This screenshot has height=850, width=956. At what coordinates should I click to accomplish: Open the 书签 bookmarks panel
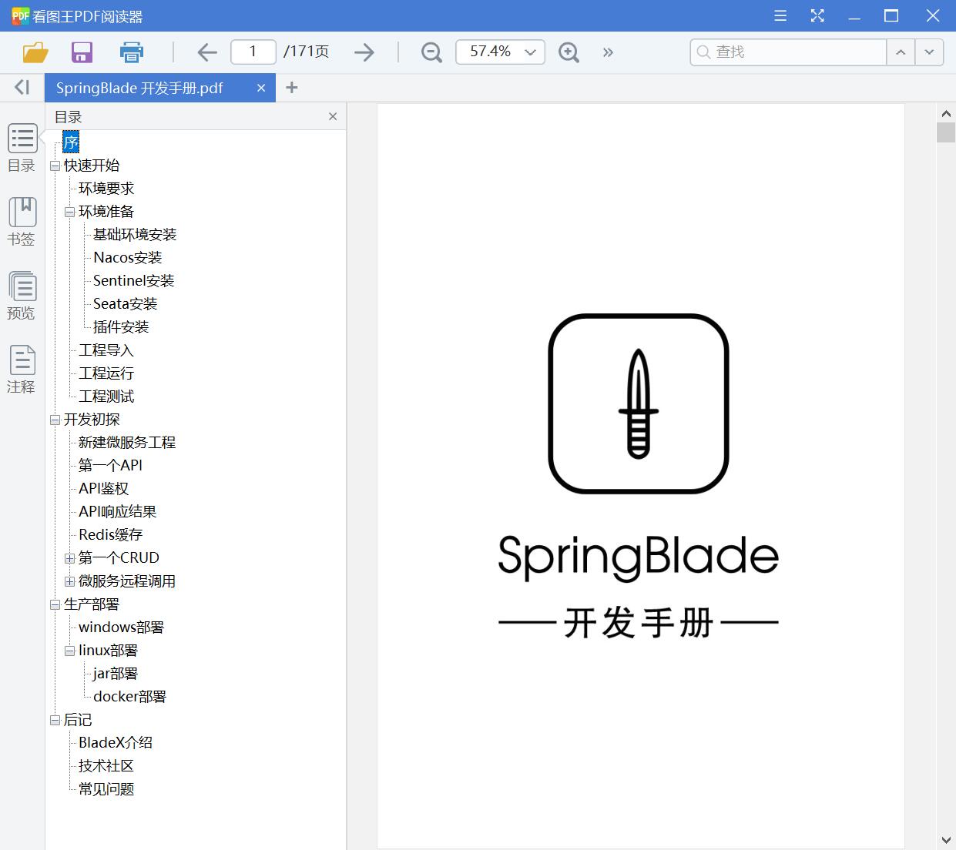click(22, 222)
